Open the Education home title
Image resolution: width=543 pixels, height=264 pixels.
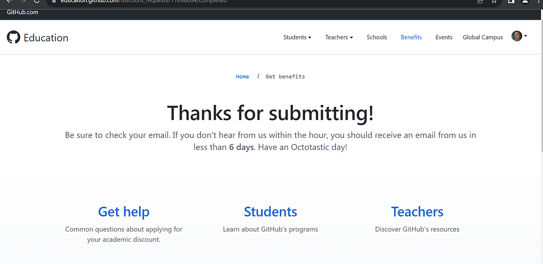click(x=46, y=37)
